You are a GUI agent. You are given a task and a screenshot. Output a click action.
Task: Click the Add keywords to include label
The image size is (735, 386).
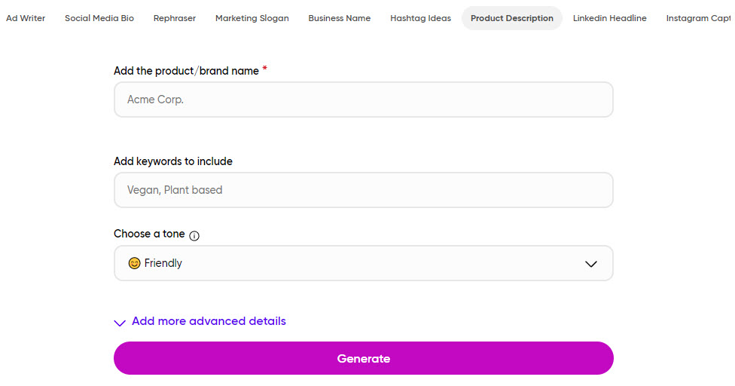click(173, 161)
